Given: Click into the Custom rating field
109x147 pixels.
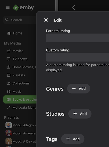Looking at the screenshot, I should tap(78, 57).
